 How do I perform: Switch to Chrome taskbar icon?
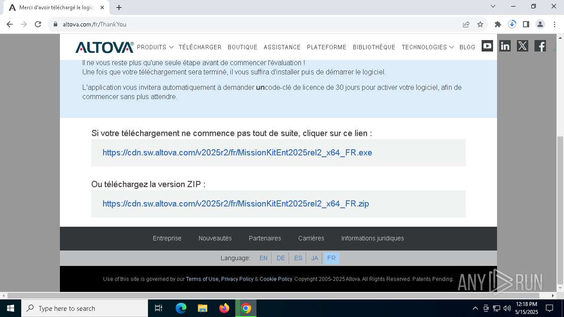click(x=246, y=308)
